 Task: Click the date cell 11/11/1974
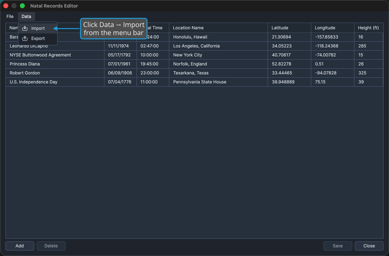coord(120,46)
